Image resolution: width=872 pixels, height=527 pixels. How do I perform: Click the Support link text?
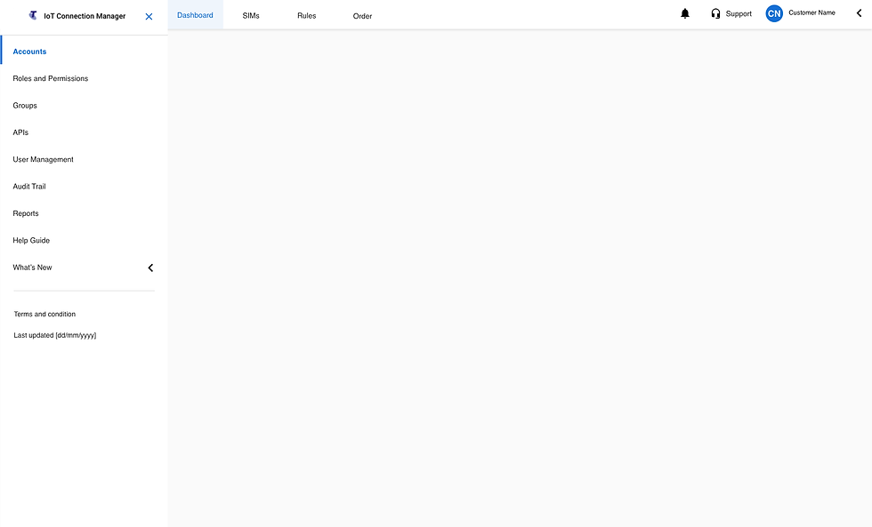coord(739,14)
